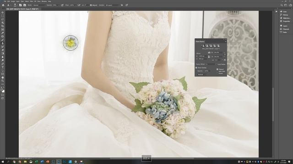The width and height of the screenshot is (293, 164).
Task: Select the Lasso tool
Action: [x=2, y=19]
